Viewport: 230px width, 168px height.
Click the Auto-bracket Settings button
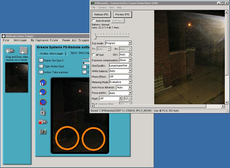(118, 21)
